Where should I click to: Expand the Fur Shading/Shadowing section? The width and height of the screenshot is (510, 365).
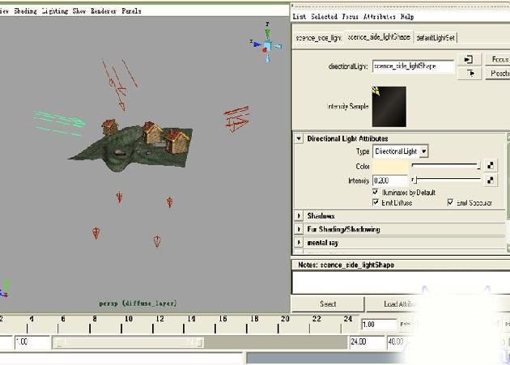point(300,229)
